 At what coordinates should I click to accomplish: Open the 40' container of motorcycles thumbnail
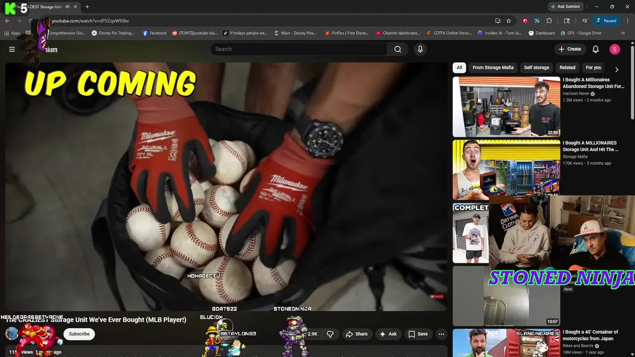(507, 343)
